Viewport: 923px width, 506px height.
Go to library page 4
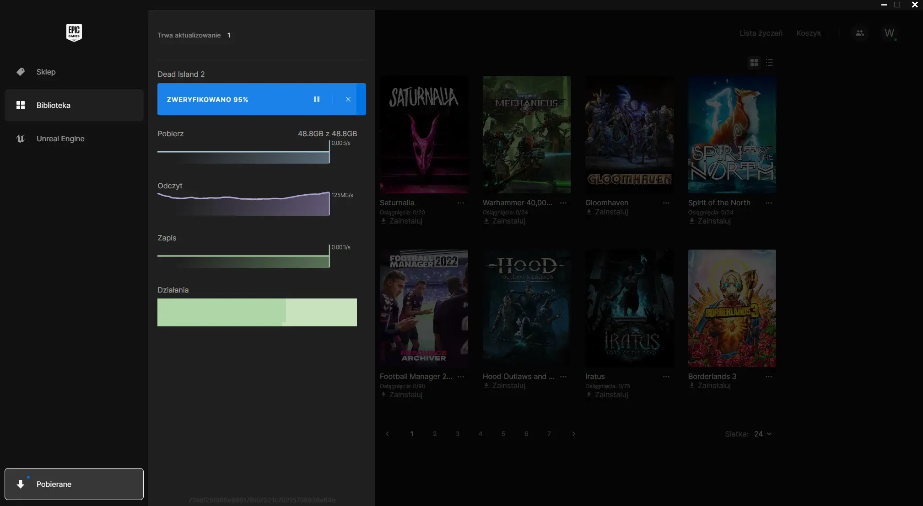coord(480,434)
